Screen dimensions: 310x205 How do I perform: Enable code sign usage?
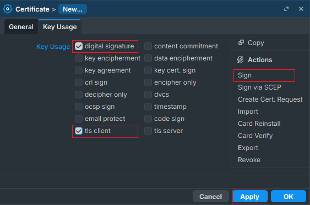click(148, 119)
